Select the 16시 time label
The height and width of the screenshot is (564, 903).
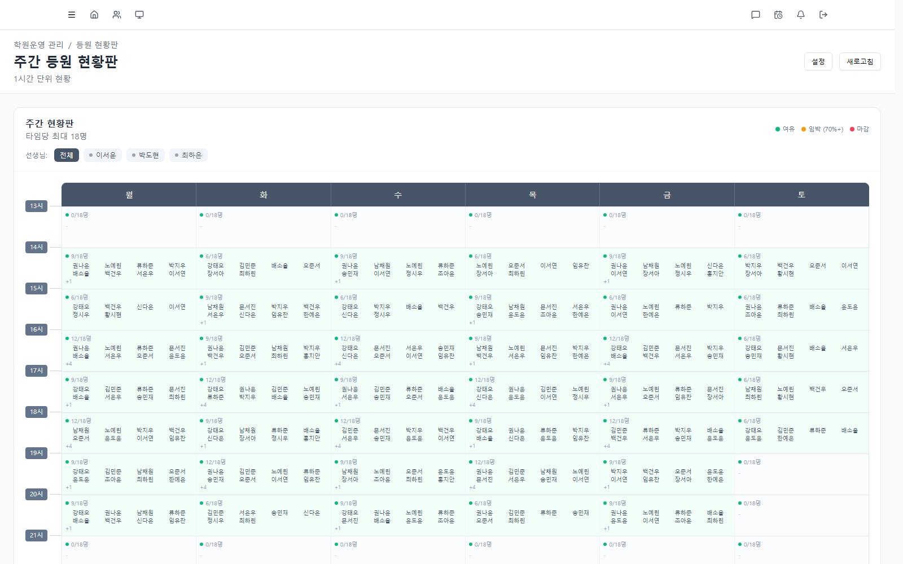coord(37,329)
